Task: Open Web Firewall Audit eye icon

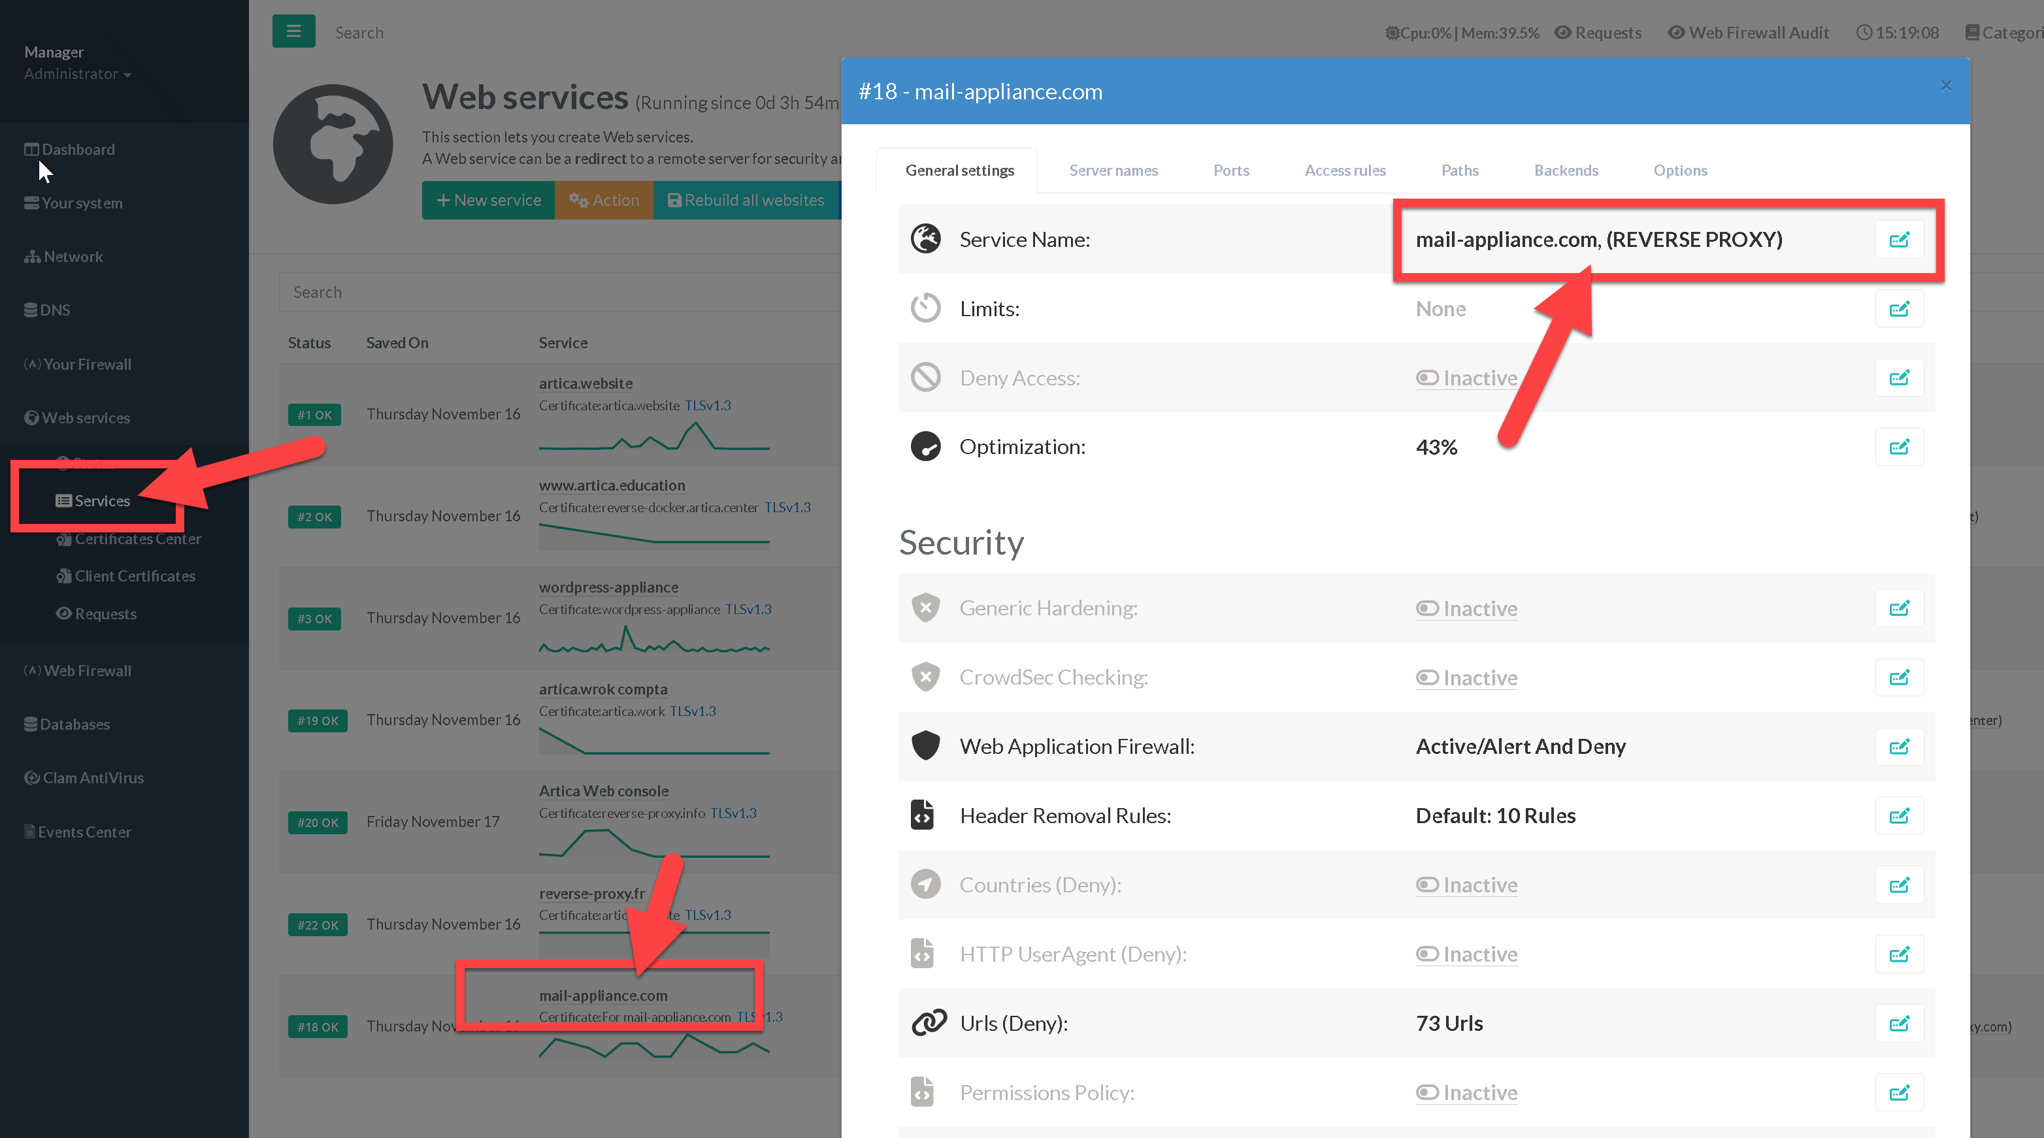Action: pos(1676,33)
